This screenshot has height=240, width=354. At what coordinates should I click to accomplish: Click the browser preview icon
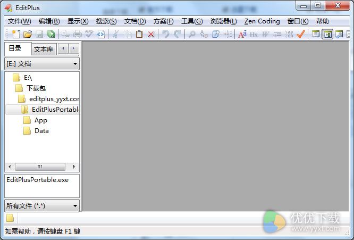click(x=339, y=35)
